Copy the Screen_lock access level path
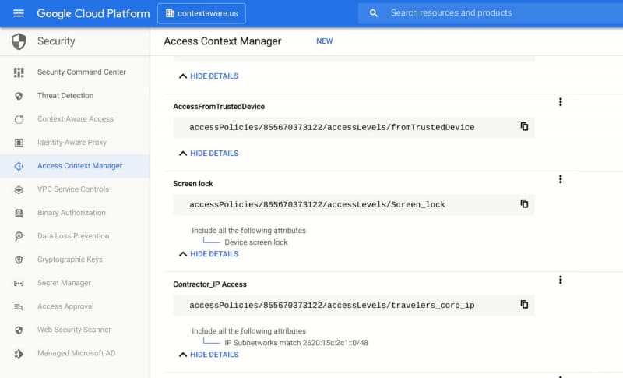Screen dimensions: 623x378 [x=524, y=203]
